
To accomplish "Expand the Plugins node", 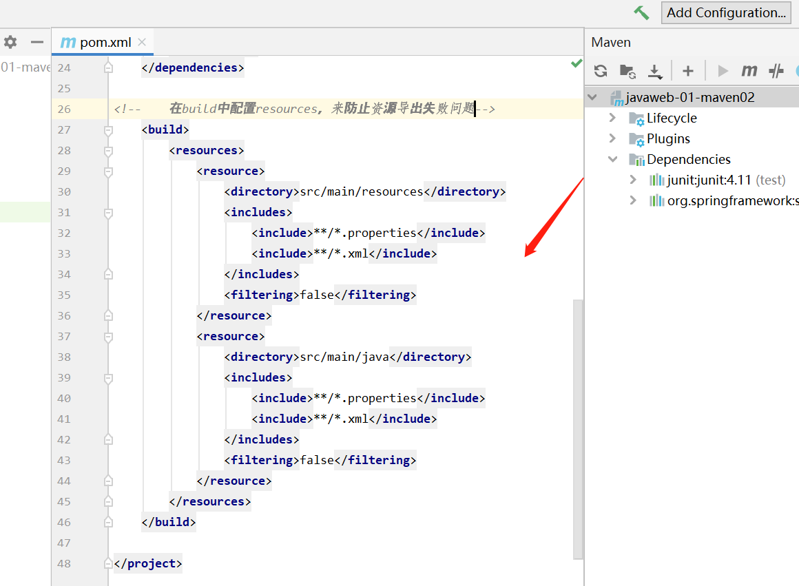I will click(x=612, y=138).
